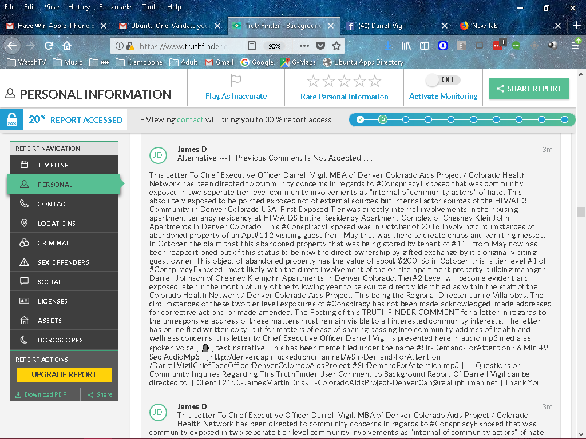Viewport: 586px width, 439px height.
Task: Show sidebars using the sidebar toolbar icon
Action: pos(425,46)
